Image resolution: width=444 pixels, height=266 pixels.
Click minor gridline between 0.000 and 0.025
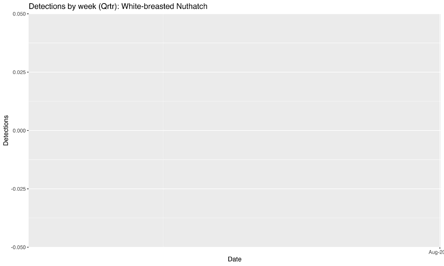tap(234, 101)
